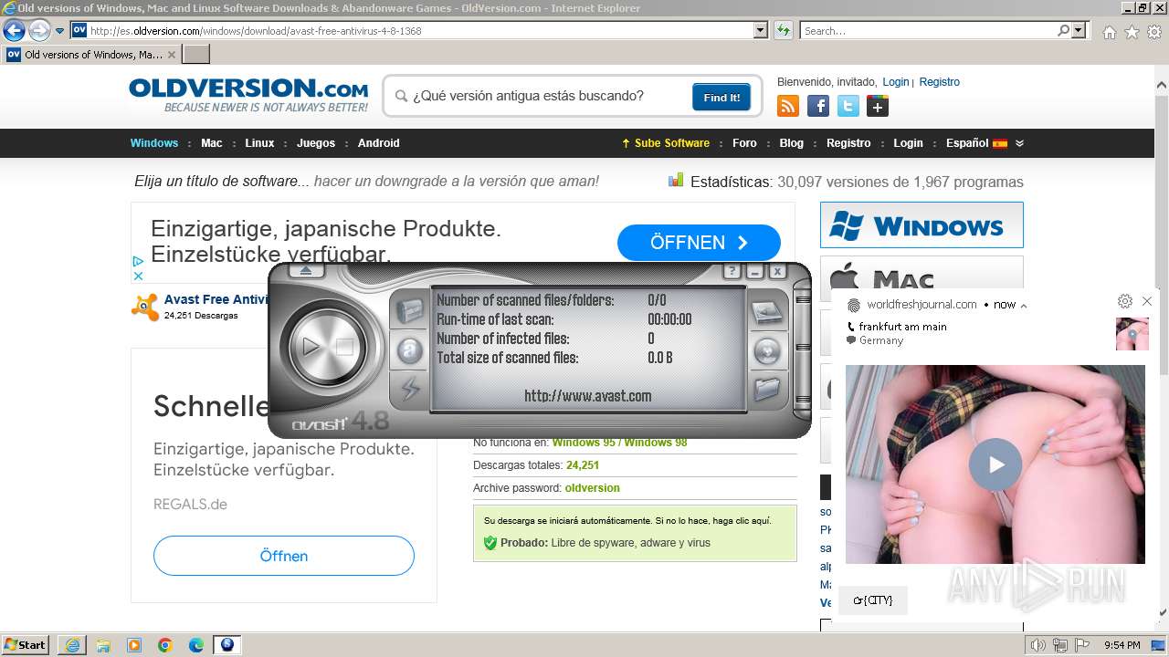Click the RSS feed icon
Viewport: 1169px width, 657px height.
pos(788,106)
